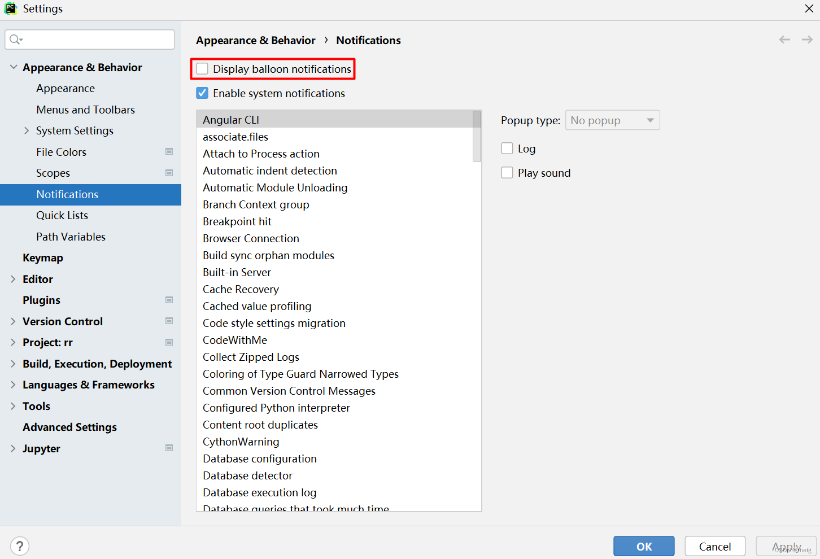The height and width of the screenshot is (559, 820).
Task: Navigate forward with the right arrow icon
Action: point(807,40)
